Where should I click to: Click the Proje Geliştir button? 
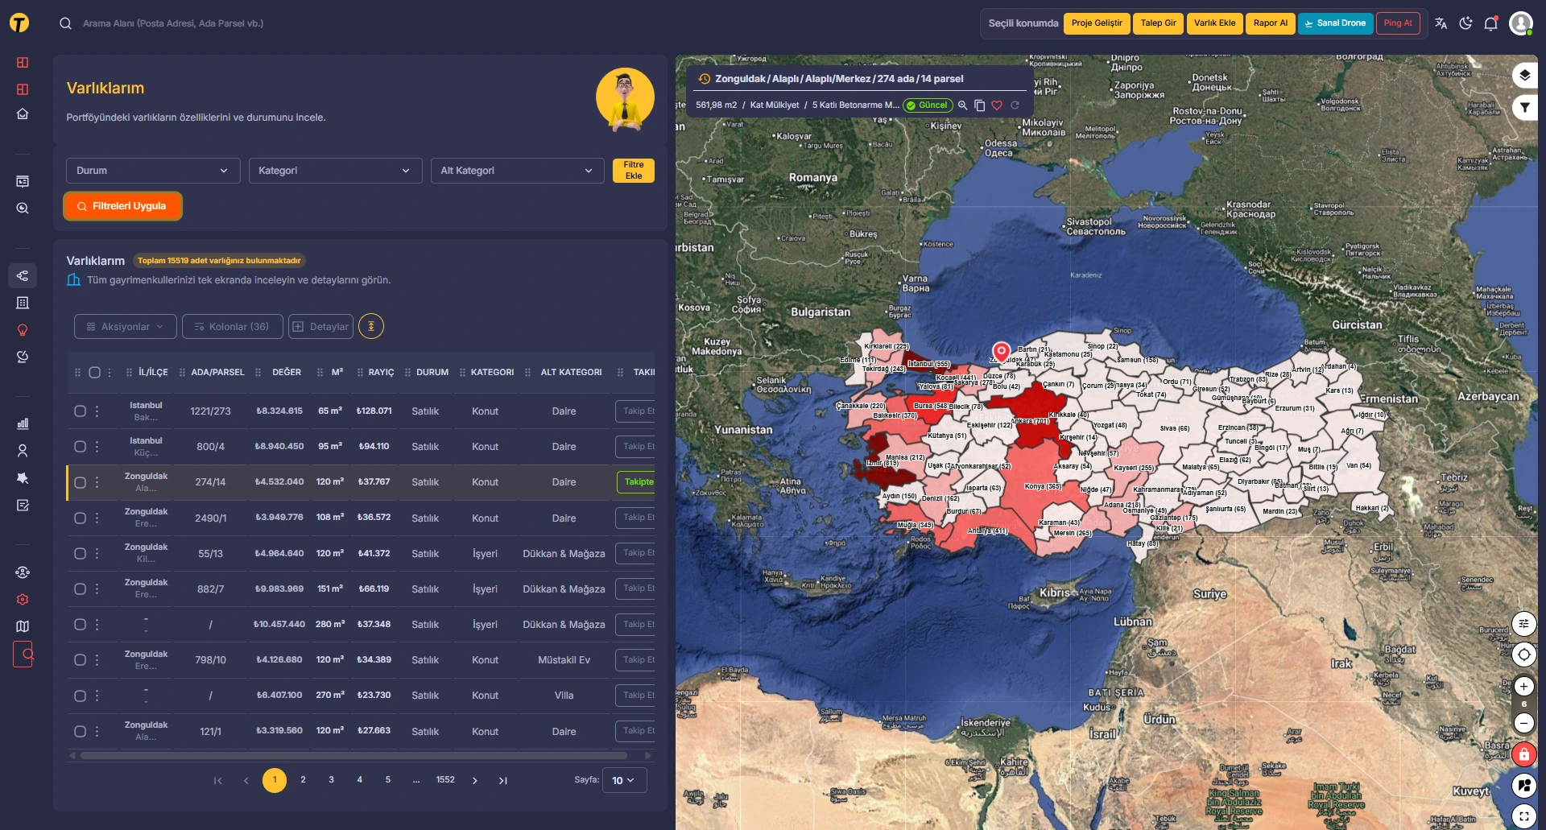tap(1097, 23)
